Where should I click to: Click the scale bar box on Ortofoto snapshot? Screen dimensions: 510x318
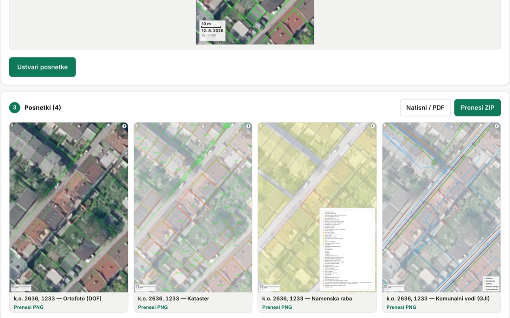(x=21, y=287)
